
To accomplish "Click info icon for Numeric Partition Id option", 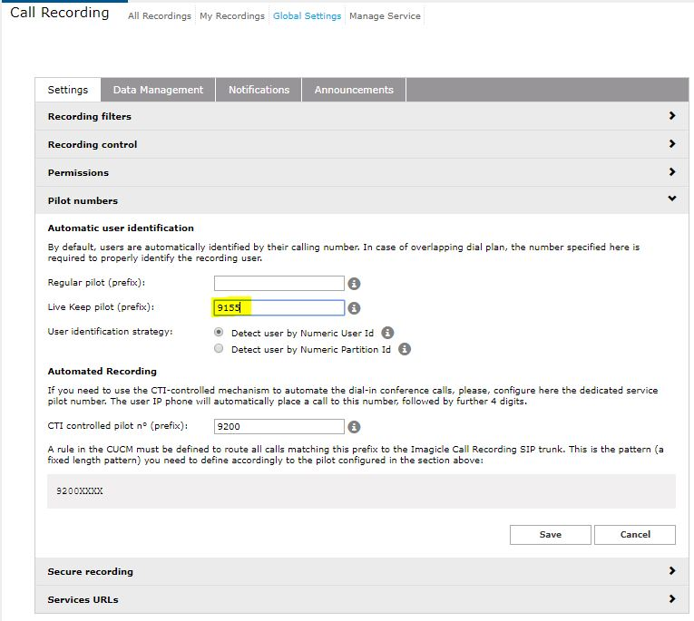I will tap(405, 349).
